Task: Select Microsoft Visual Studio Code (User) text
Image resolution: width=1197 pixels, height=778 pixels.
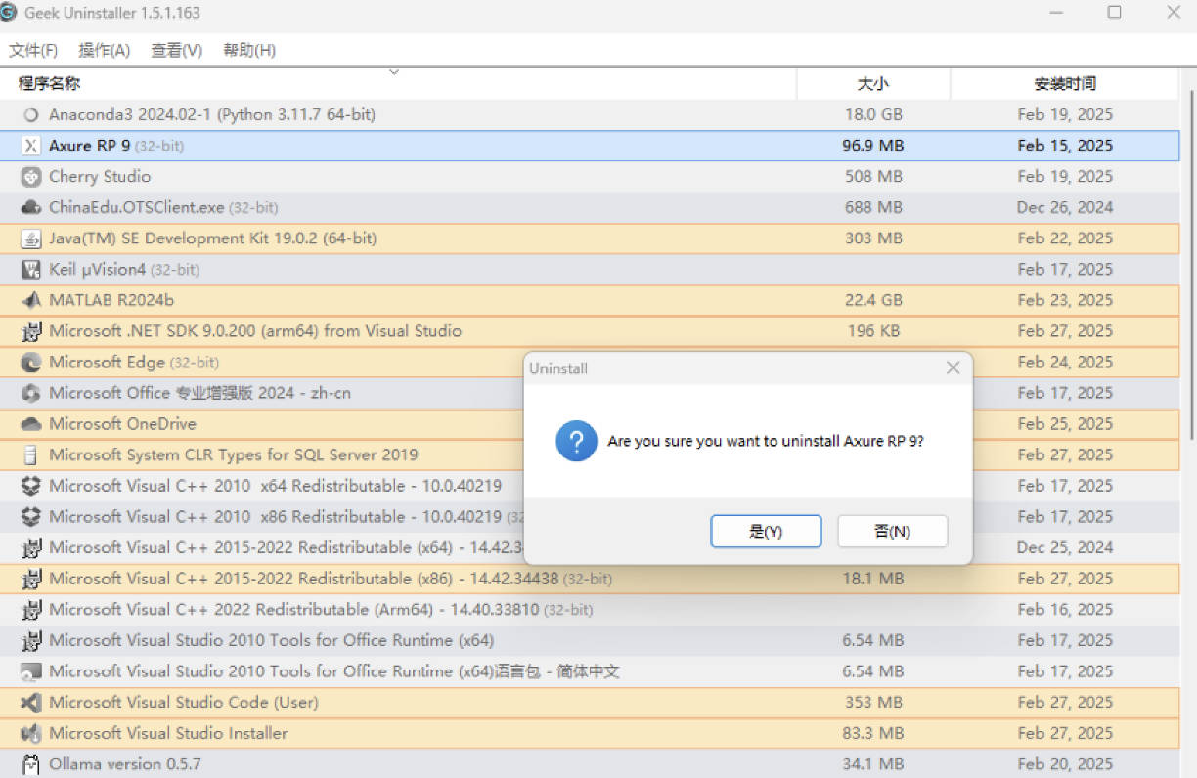Action: (x=184, y=703)
